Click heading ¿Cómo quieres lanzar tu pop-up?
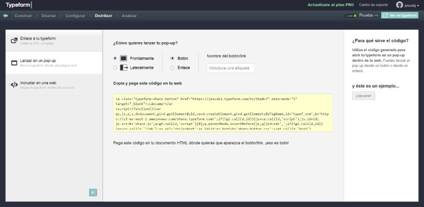The width and height of the screenshot is (424, 207). click(146, 43)
